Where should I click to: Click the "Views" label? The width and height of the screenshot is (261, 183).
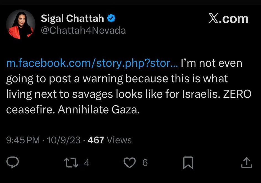pos(119,140)
